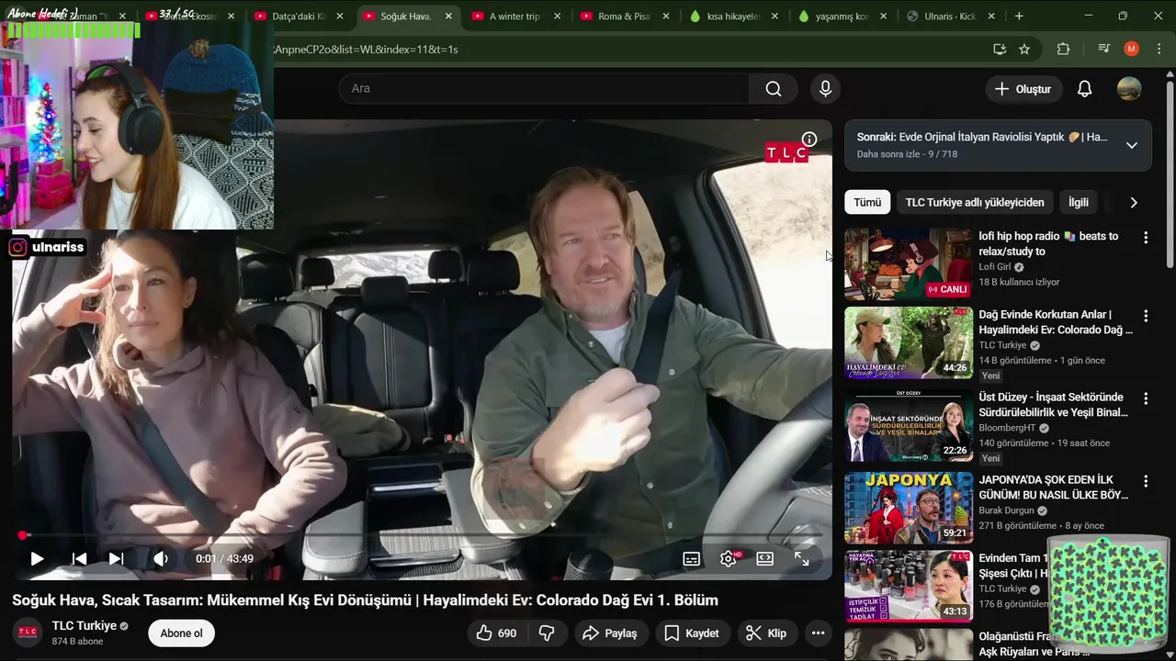Click the page URL in address bar
The image size is (1176, 661).
point(366,50)
